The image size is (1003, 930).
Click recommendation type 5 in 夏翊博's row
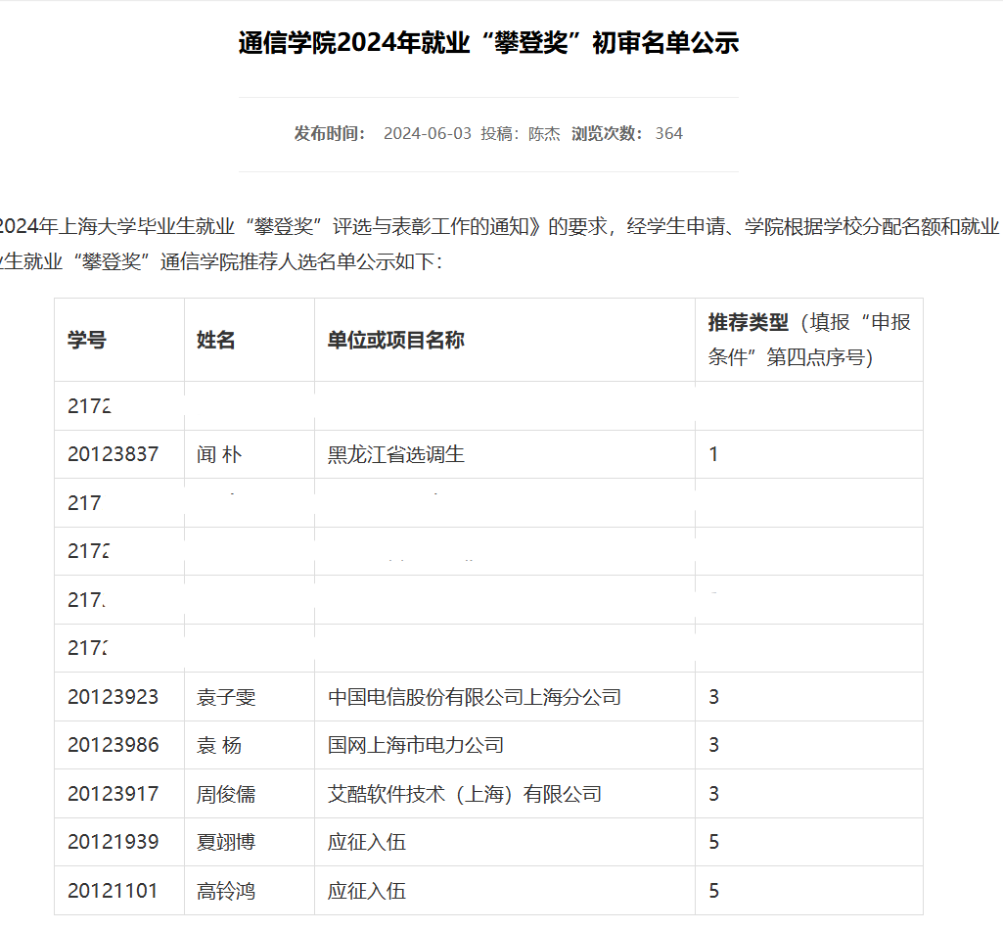(714, 842)
